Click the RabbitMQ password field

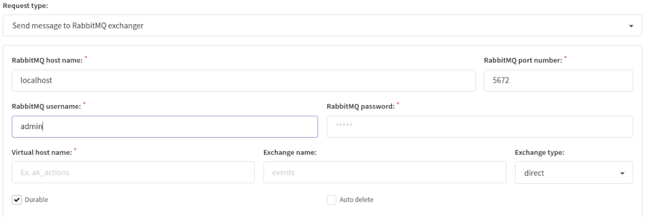click(479, 127)
